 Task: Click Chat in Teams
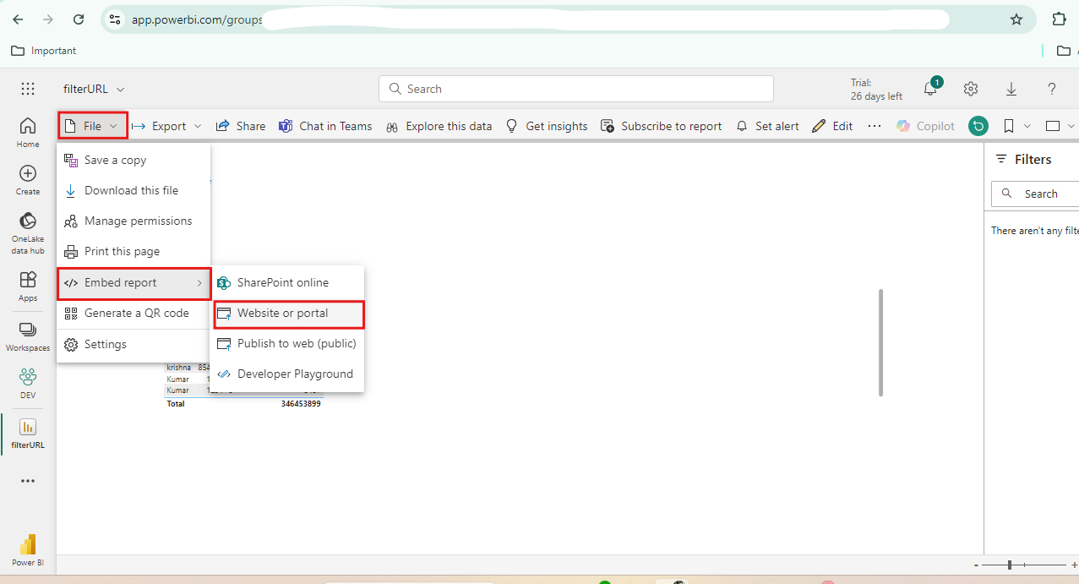click(x=326, y=126)
